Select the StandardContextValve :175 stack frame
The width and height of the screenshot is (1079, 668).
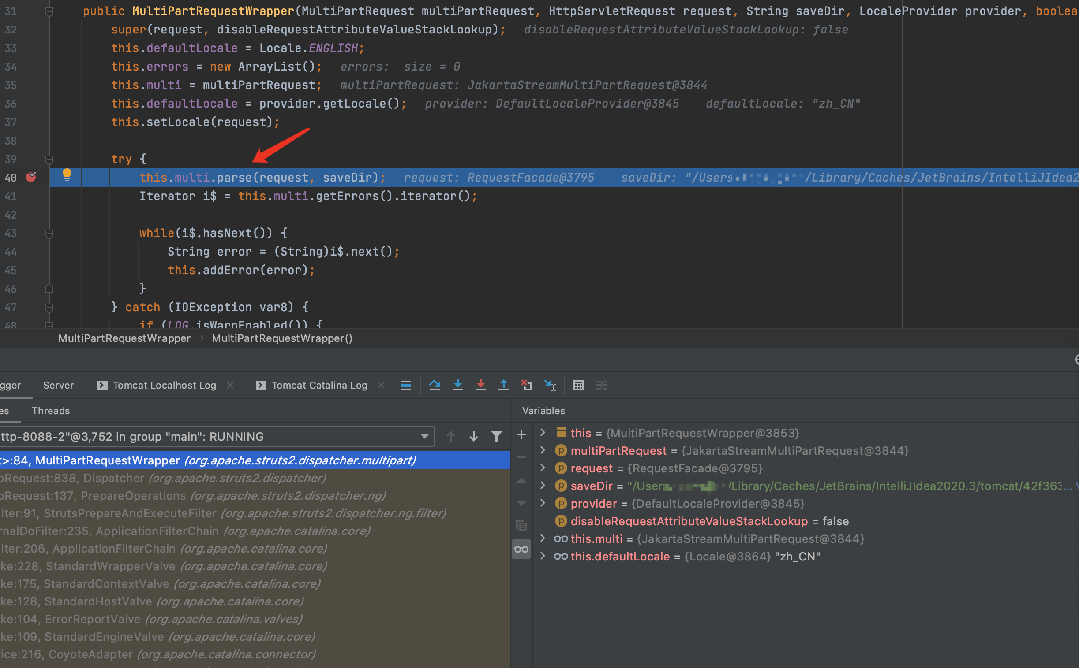[255, 584]
